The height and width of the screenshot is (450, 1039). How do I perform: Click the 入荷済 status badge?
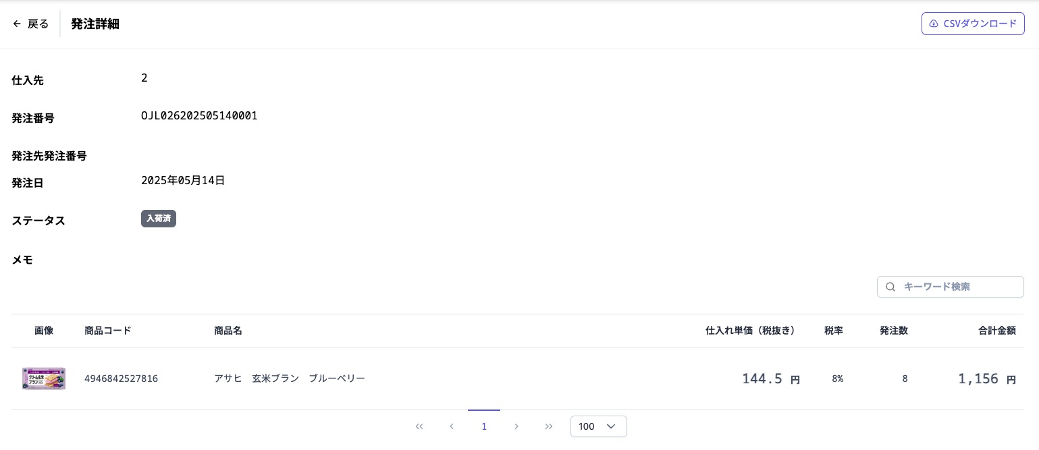coord(159,219)
